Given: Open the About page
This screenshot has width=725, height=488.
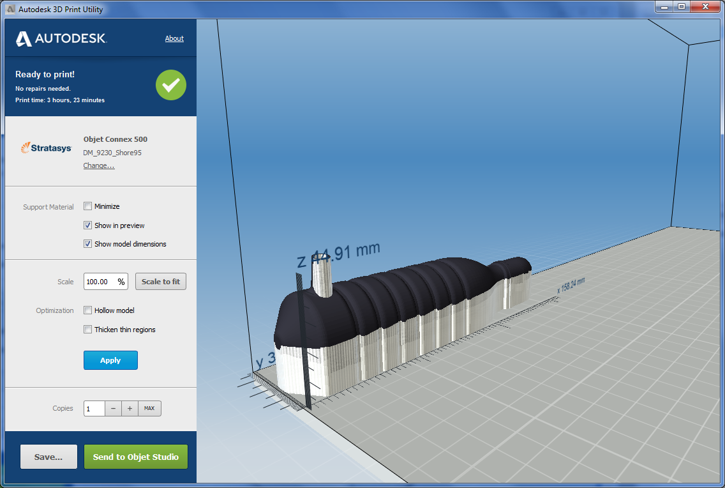Looking at the screenshot, I should coord(174,38).
